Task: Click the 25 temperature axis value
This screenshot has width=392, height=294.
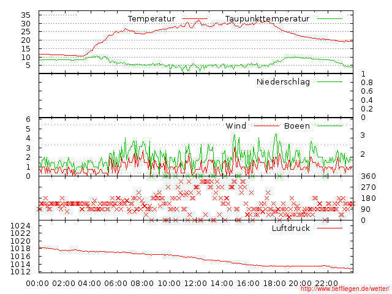Action: pyautogui.click(x=26, y=32)
